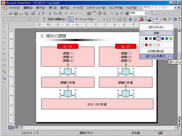182x136 pixels.
Task: Toggle the grid display icon
Action: [122, 13]
